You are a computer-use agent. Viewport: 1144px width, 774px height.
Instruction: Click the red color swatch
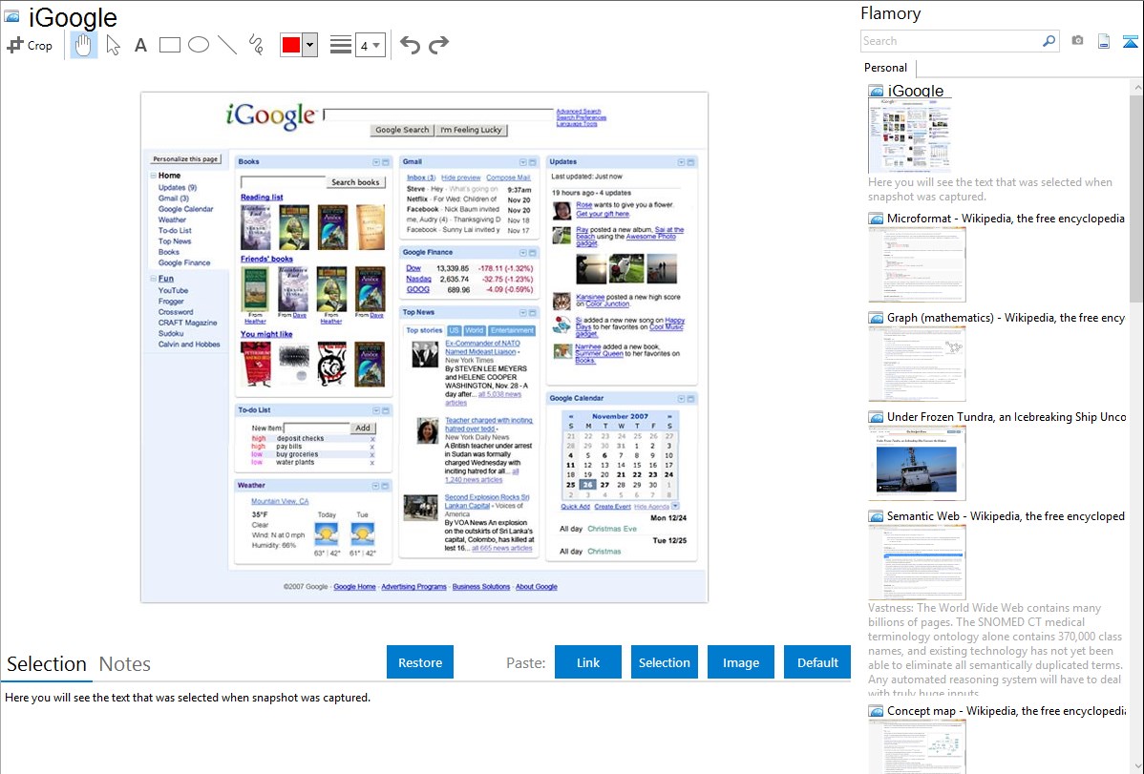pyautogui.click(x=291, y=45)
